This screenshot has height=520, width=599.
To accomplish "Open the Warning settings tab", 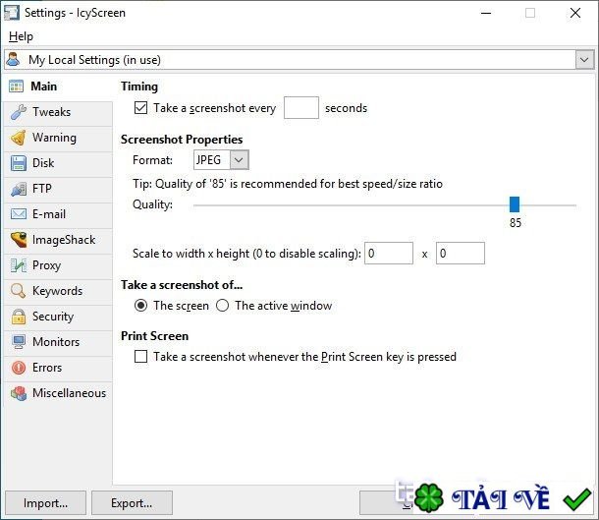I will (x=58, y=138).
